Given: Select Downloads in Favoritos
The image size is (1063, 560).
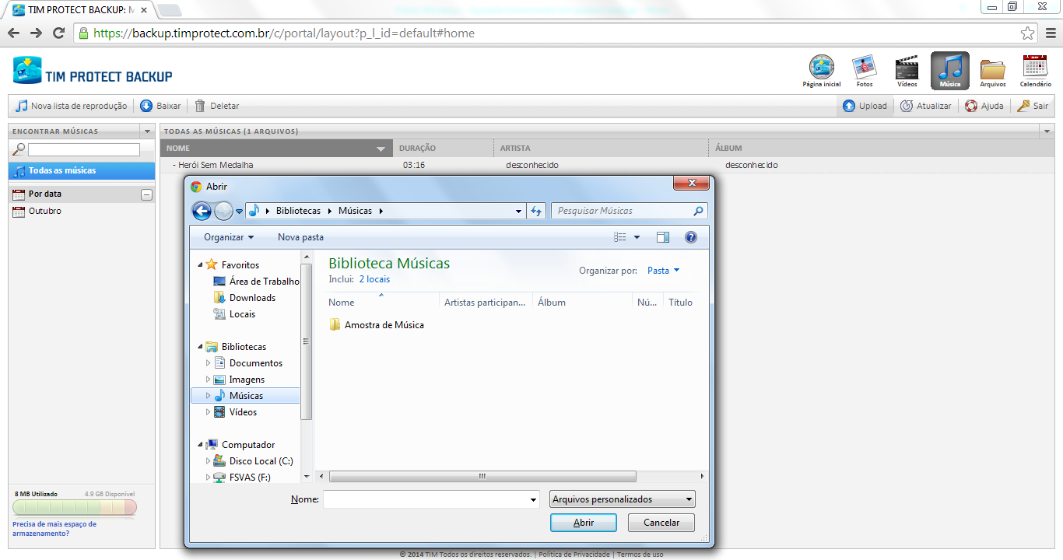Looking at the screenshot, I should tap(244, 298).
